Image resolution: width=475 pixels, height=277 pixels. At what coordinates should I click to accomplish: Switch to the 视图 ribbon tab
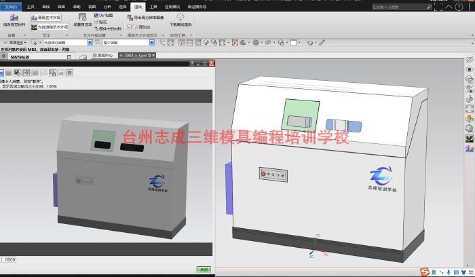[x=92, y=7]
